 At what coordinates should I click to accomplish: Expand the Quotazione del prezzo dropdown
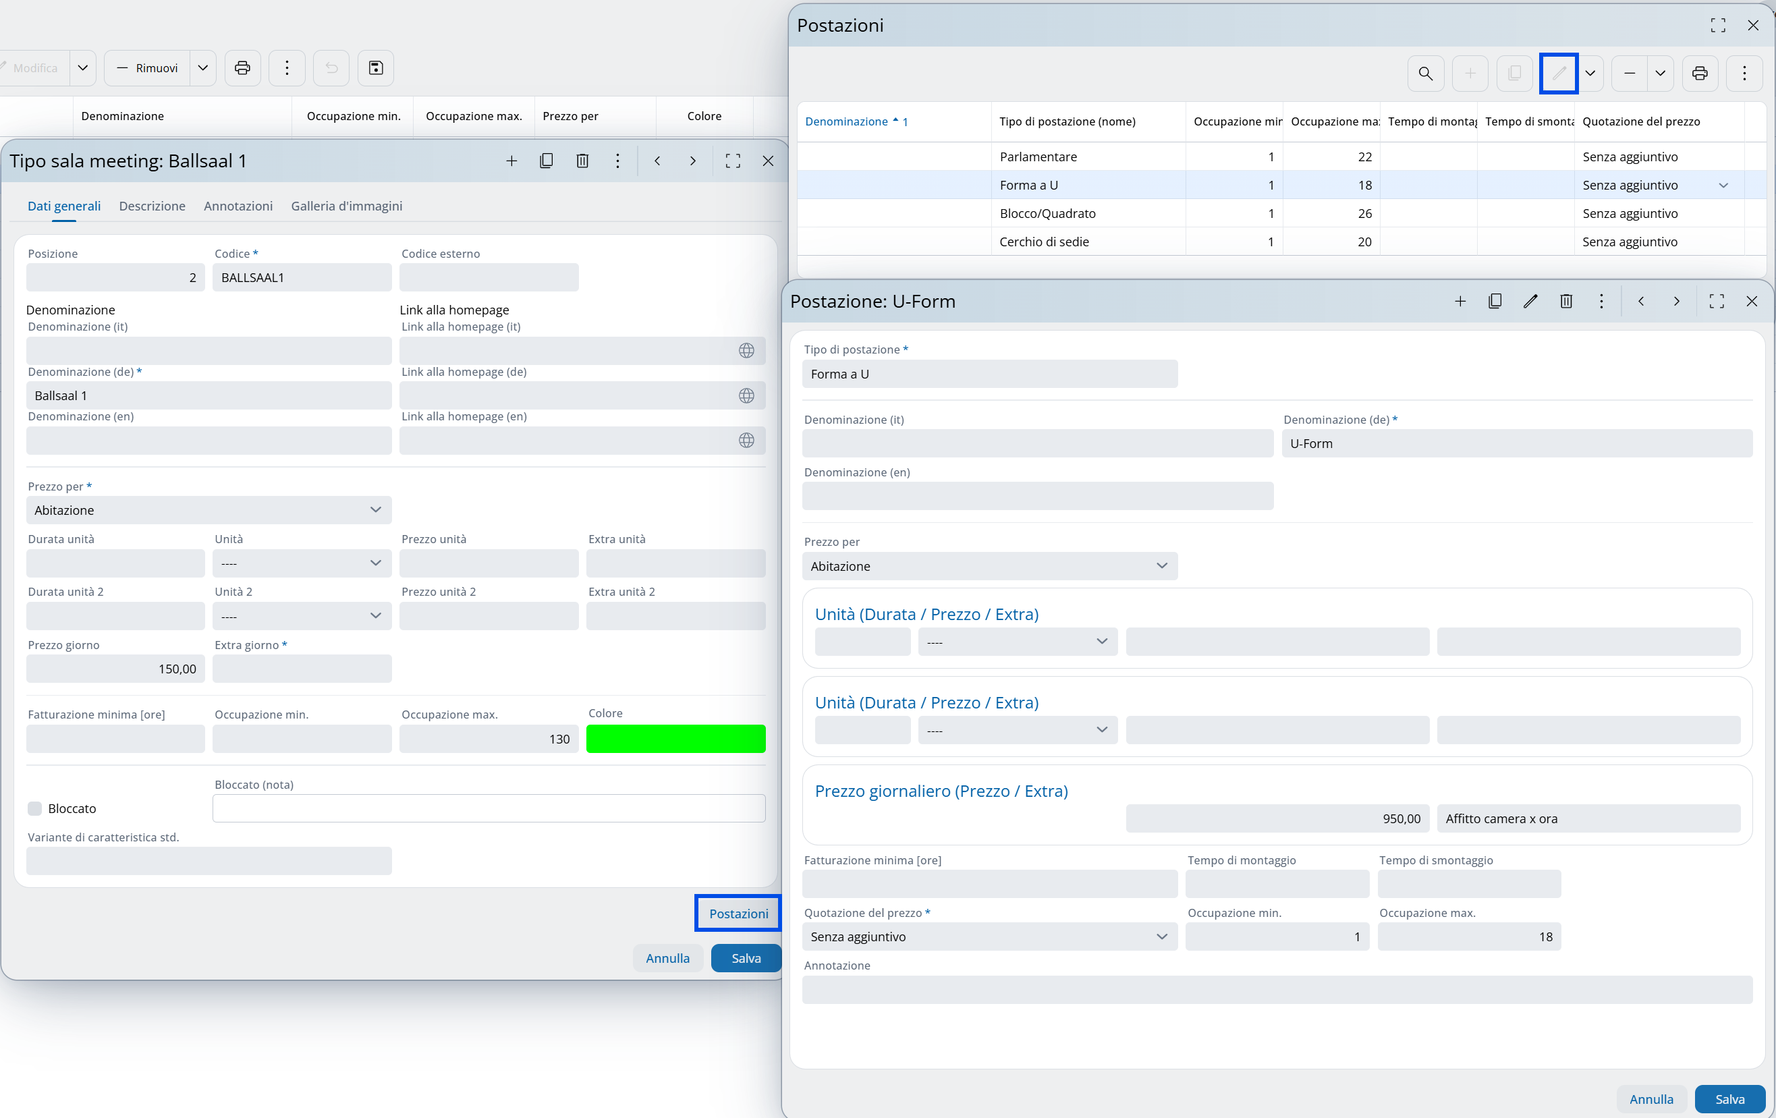click(x=989, y=937)
